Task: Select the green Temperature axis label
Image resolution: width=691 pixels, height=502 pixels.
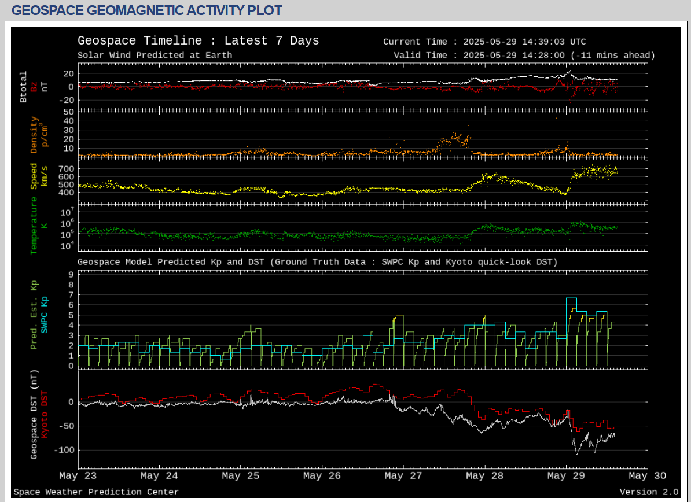Action: tap(34, 226)
